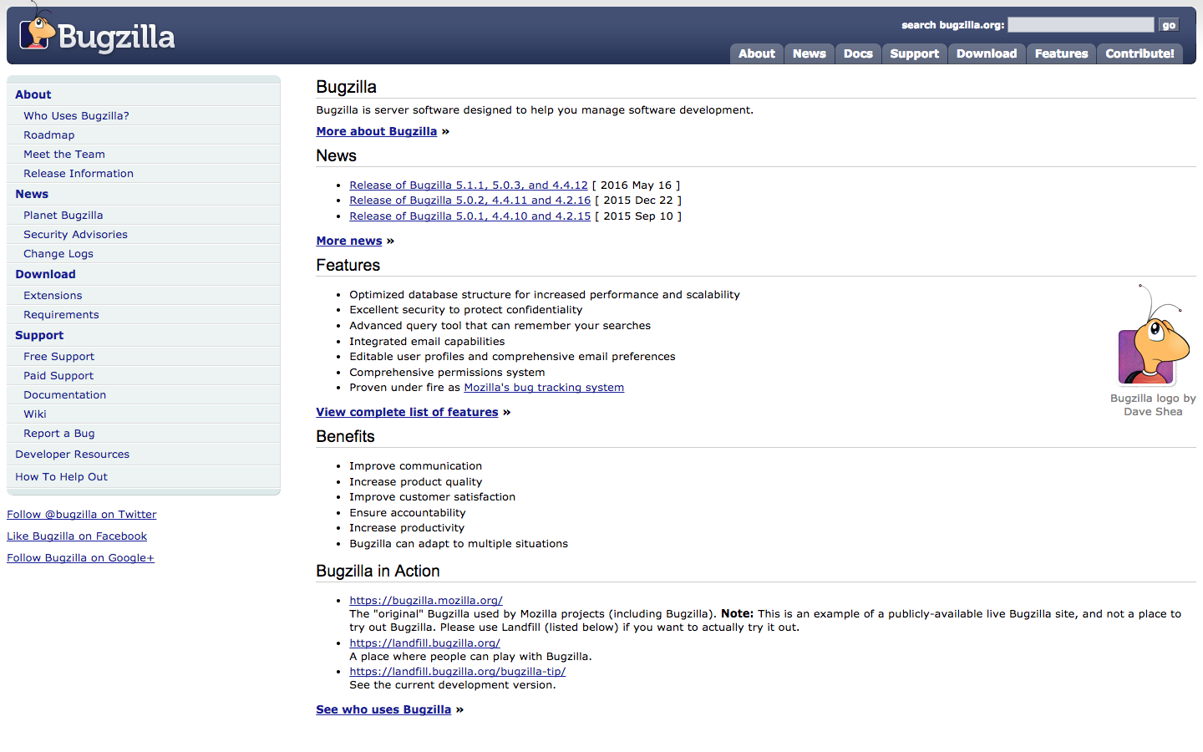1203x752 pixels.
Task: Click the text Increase productivity
Action: [407, 528]
